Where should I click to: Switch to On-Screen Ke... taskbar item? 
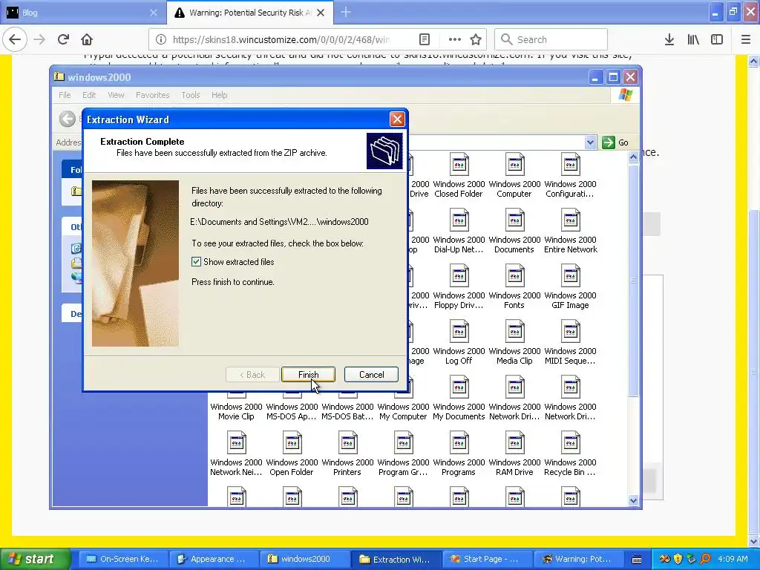[x=122, y=559]
